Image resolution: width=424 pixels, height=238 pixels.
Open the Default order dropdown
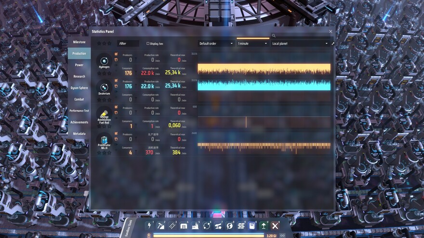click(216, 43)
